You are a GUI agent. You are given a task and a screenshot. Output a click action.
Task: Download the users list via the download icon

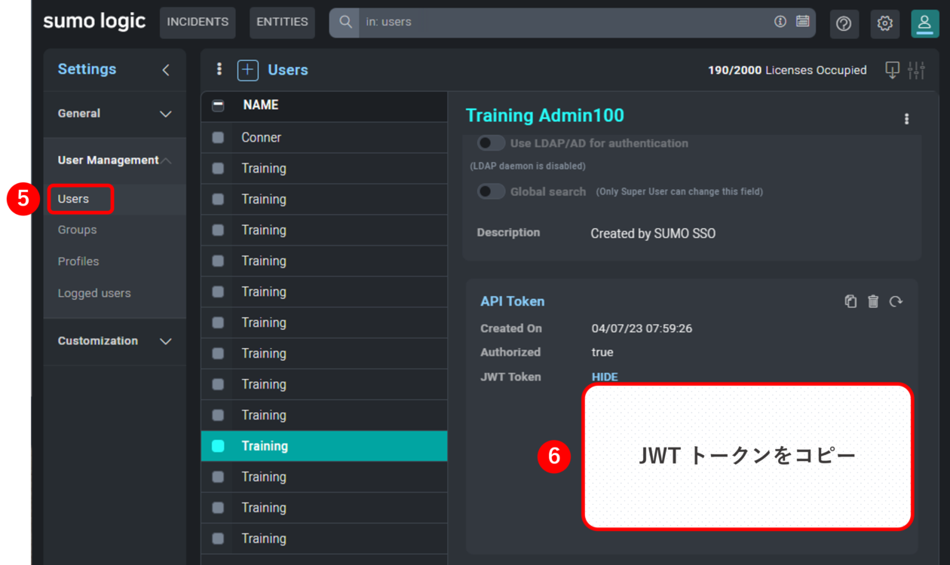pyautogui.click(x=893, y=69)
